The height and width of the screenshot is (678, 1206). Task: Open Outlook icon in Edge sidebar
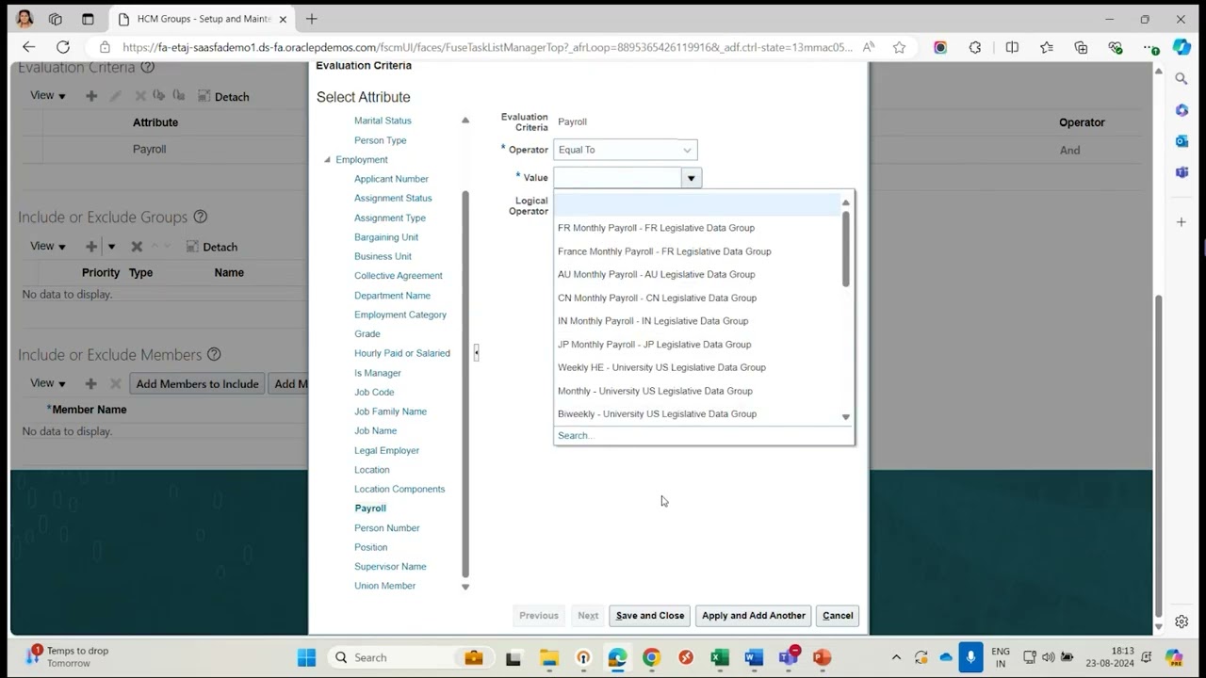(1182, 141)
